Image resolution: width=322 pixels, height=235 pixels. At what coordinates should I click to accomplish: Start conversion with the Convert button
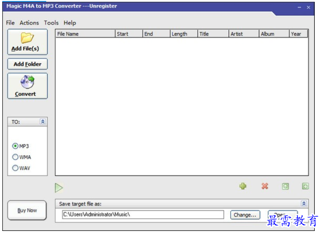[27, 86]
